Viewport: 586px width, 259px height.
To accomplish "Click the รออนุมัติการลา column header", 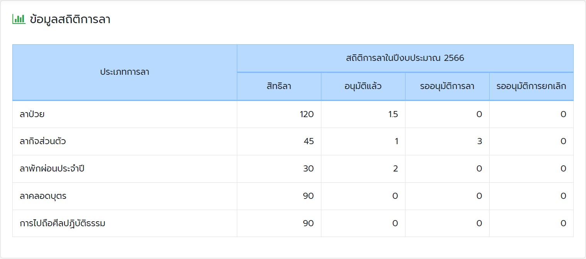I will (x=447, y=86).
